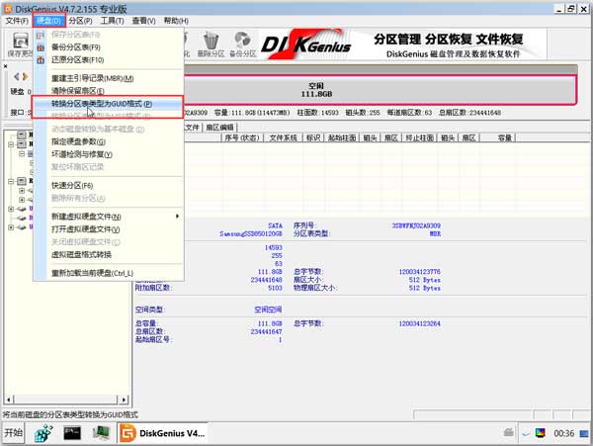593x446 pixels.
Task: Collapse the second disk node in the tree
Action: click(11, 144)
